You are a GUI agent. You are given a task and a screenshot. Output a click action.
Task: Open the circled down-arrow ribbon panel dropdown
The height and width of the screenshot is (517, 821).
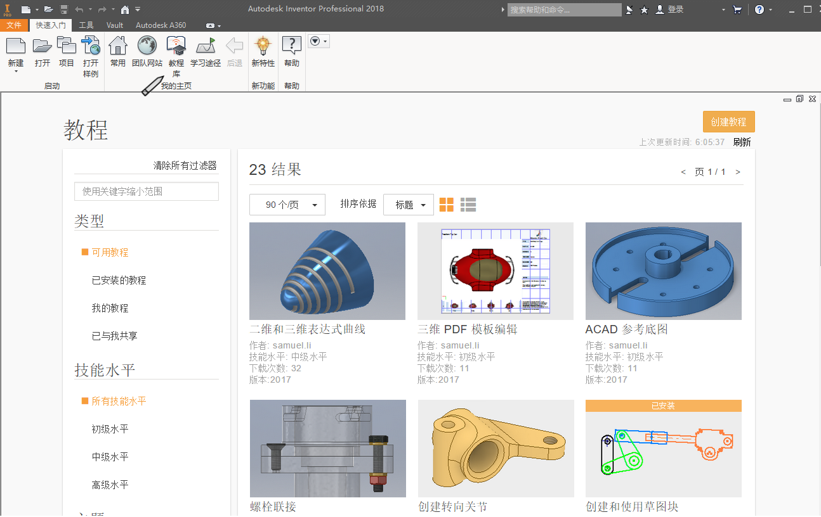pos(319,42)
